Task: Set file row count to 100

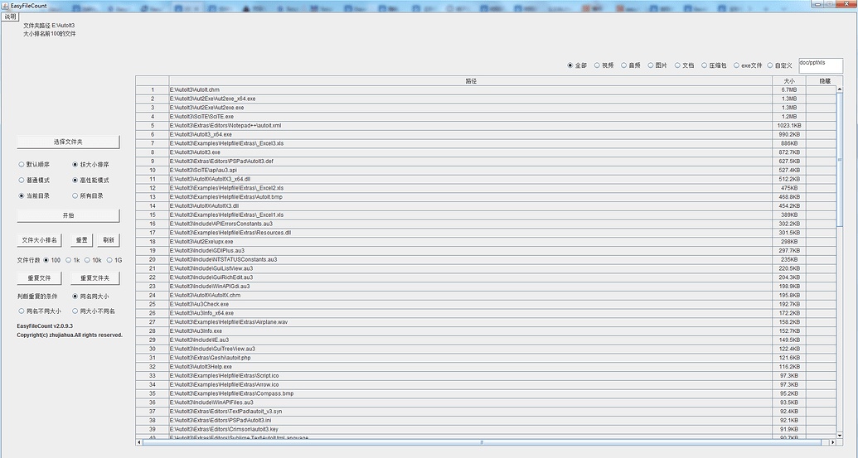Action: coord(52,260)
